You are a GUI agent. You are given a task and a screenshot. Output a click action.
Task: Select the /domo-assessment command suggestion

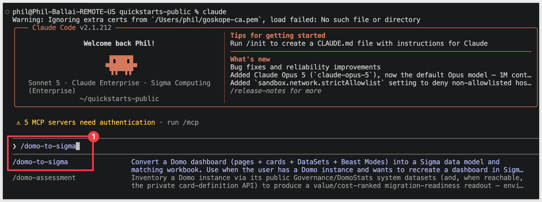44,178
